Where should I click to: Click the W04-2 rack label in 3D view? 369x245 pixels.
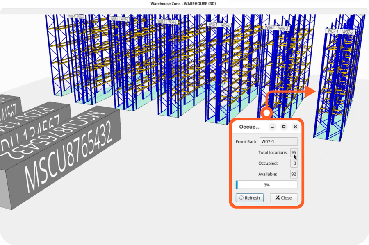tap(172, 22)
